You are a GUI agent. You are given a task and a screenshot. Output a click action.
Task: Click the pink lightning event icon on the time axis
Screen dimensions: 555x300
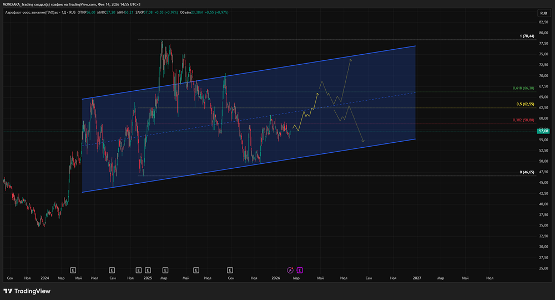coord(290,270)
